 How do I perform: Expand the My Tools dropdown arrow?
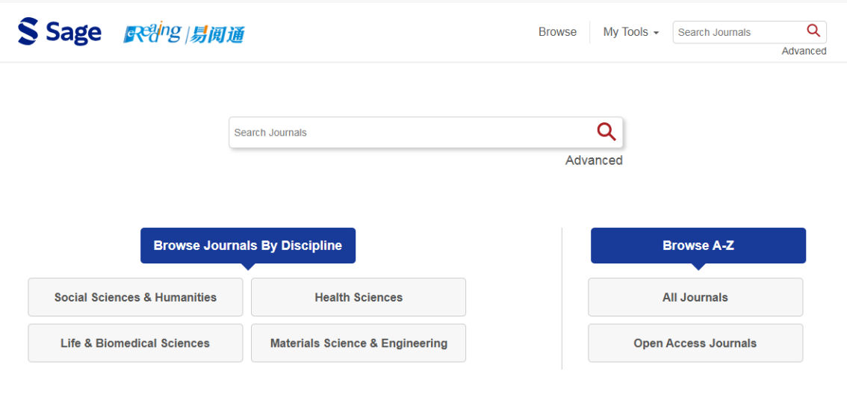pyautogui.click(x=656, y=33)
